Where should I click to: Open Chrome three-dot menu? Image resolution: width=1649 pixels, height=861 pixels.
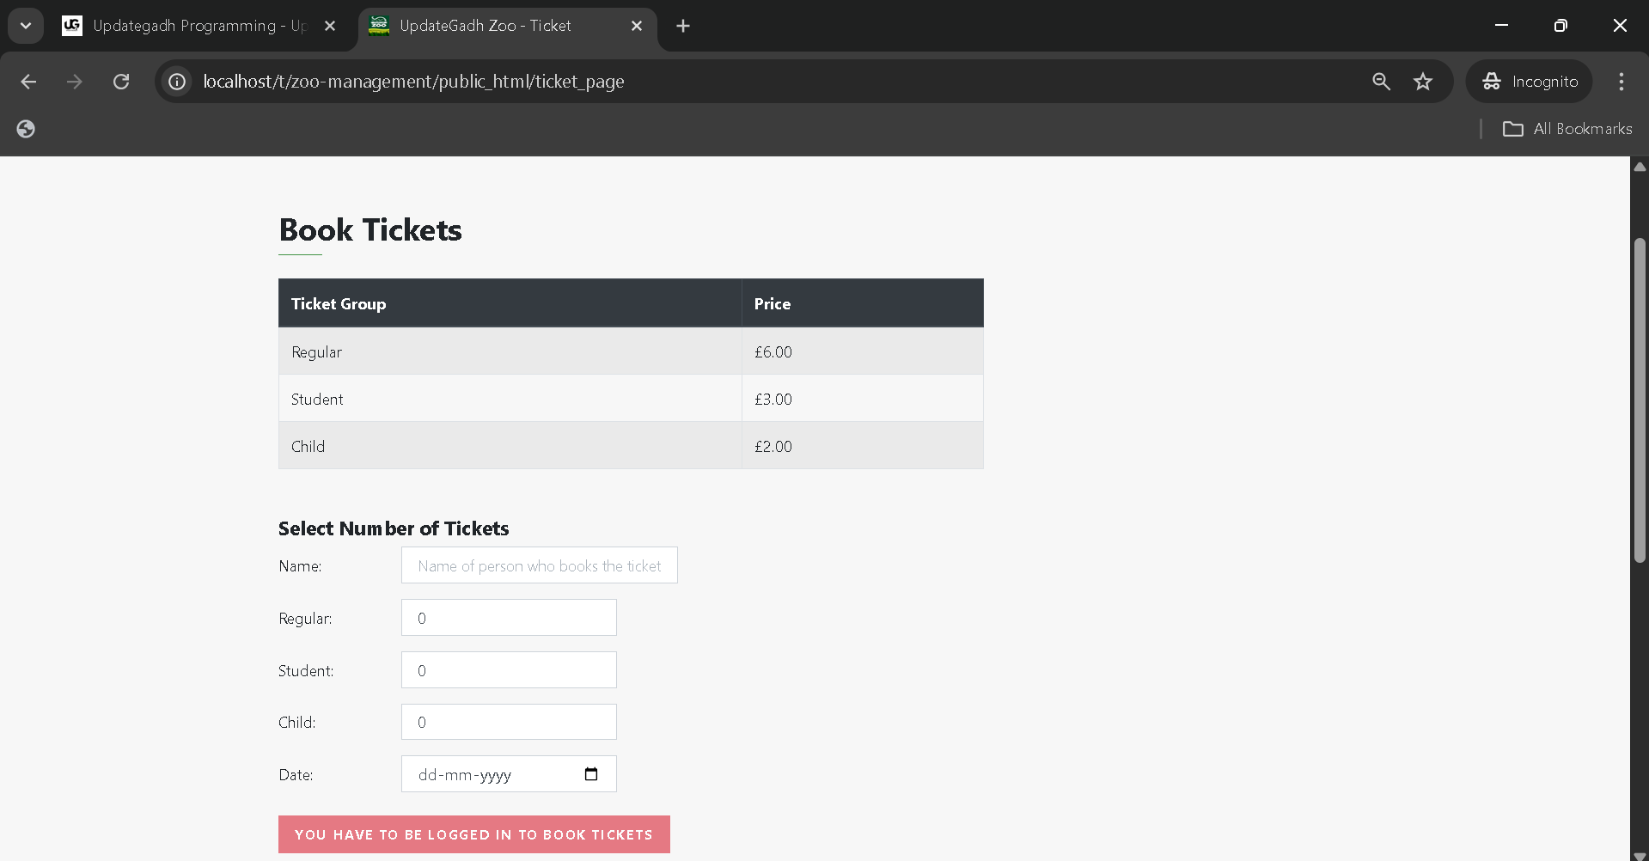[1621, 82]
